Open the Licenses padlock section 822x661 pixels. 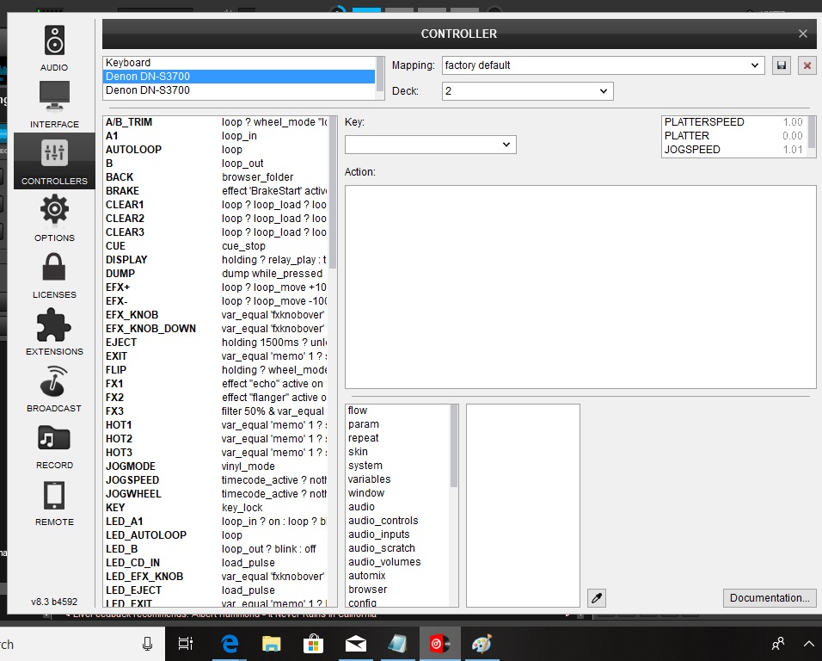point(54,275)
